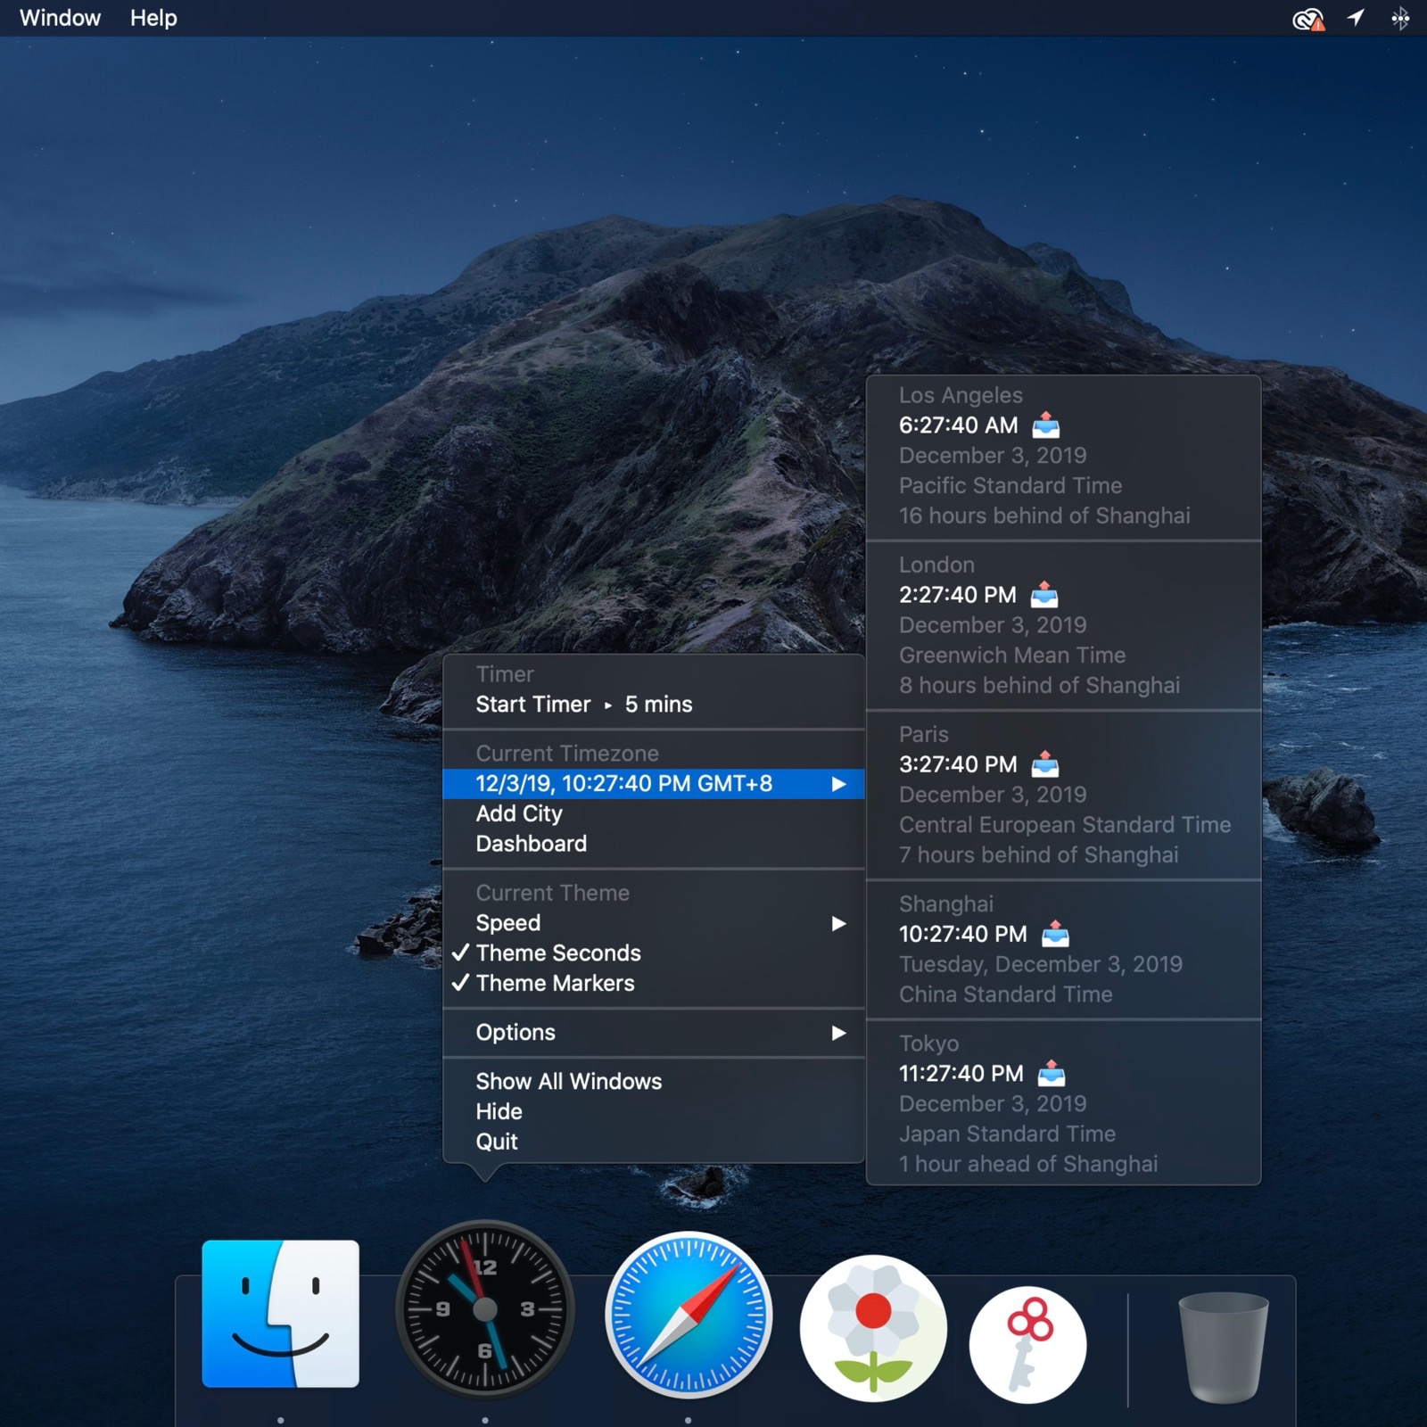Open the red flower app in Dock

(x=872, y=1327)
